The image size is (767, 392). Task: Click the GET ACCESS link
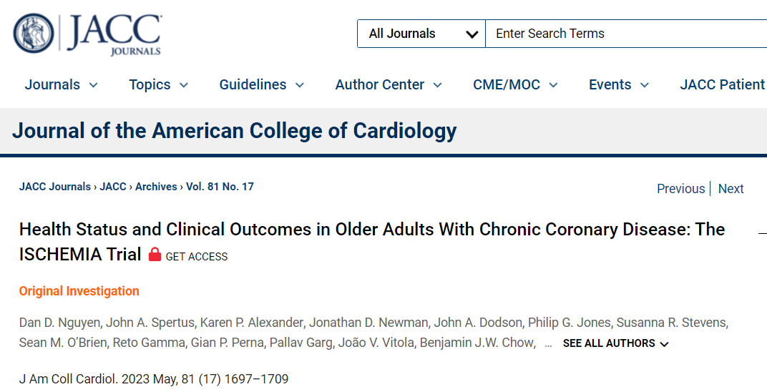point(197,257)
